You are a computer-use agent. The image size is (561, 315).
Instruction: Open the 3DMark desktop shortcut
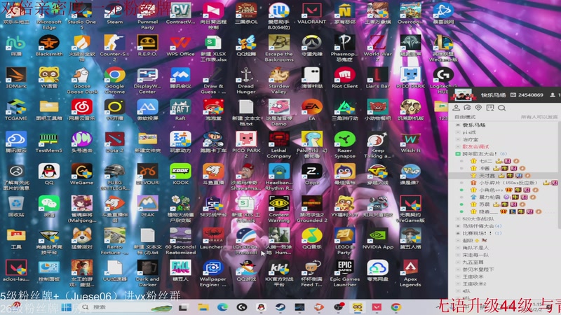point(16,78)
